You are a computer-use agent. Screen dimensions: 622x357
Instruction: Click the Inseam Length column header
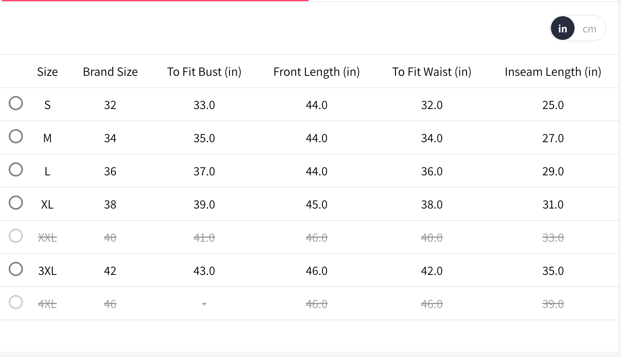553,72
